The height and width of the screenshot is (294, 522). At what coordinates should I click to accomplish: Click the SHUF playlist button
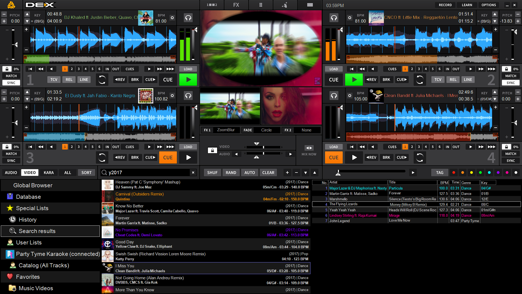click(x=212, y=173)
